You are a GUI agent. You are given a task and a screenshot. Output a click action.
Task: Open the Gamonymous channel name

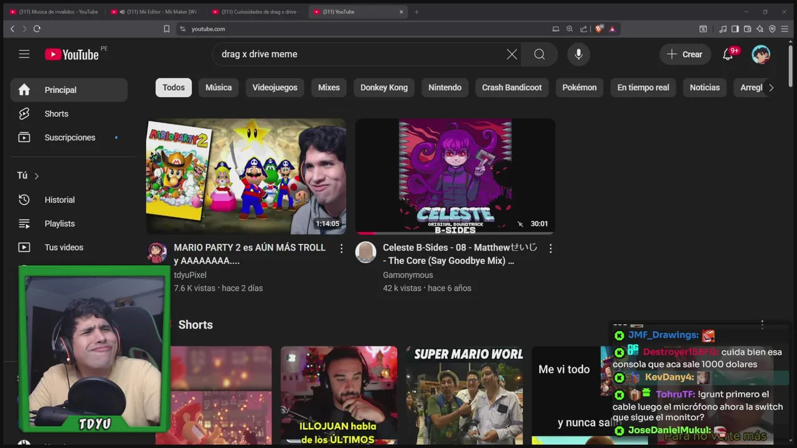point(408,275)
